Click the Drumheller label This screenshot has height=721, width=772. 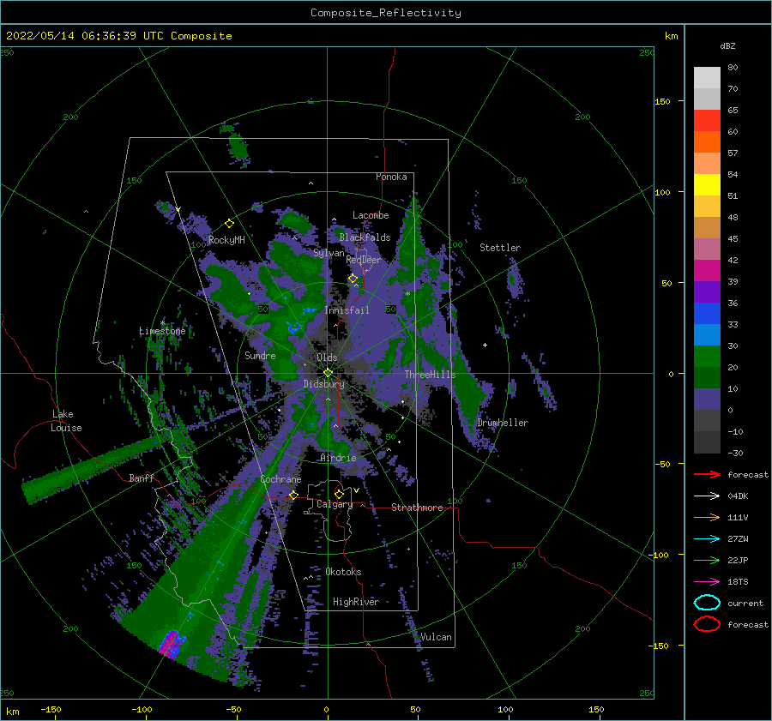503,423
